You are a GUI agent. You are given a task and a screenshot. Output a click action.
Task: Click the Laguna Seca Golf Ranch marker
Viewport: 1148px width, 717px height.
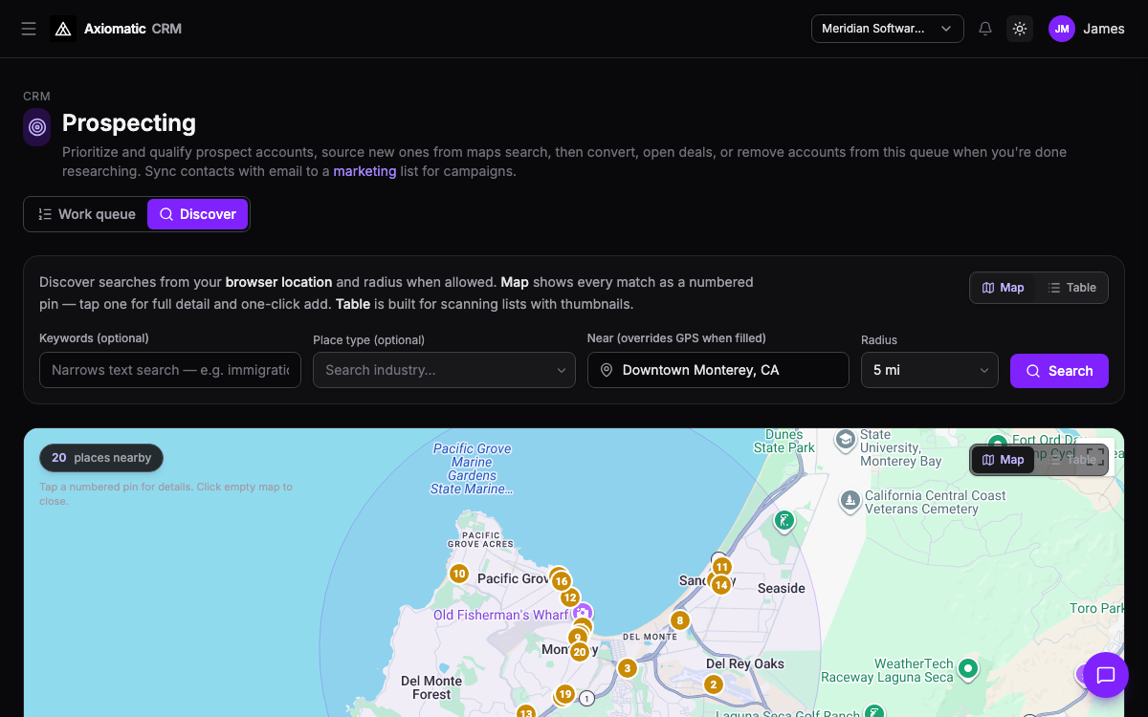point(874,712)
